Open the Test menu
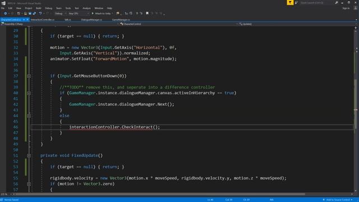The image size is (359, 202). [x=77, y=8]
